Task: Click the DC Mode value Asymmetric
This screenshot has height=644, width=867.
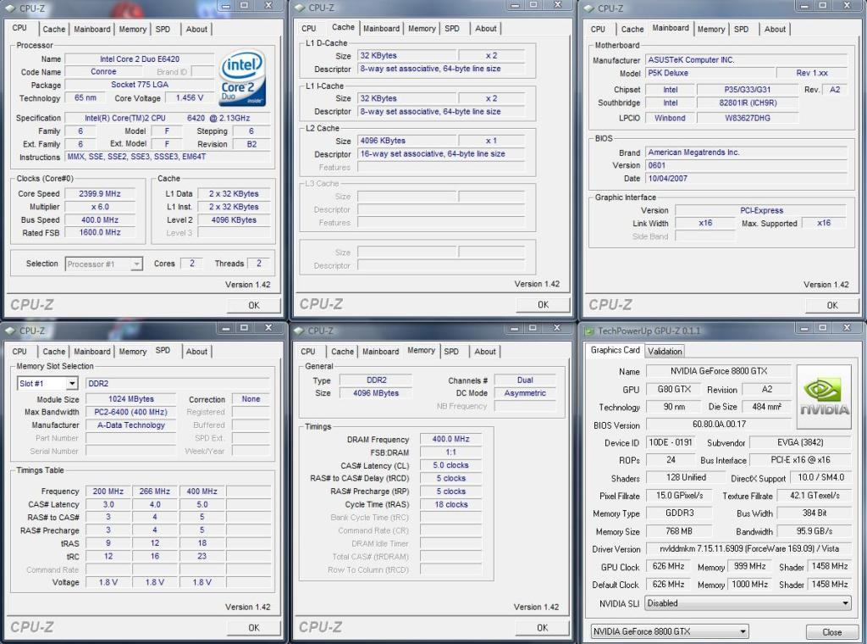Action: 525,393
